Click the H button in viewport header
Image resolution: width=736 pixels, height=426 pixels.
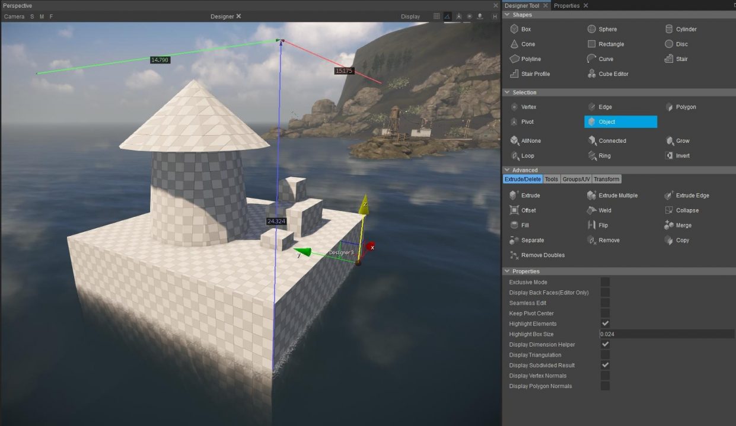click(x=495, y=16)
